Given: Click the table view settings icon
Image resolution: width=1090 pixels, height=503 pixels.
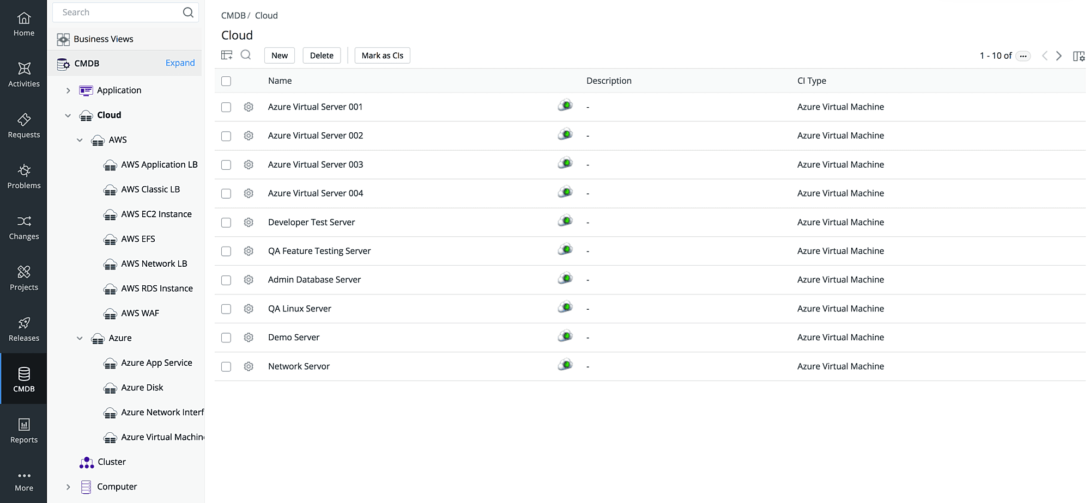Looking at the screenshot, I should [227, 55].
